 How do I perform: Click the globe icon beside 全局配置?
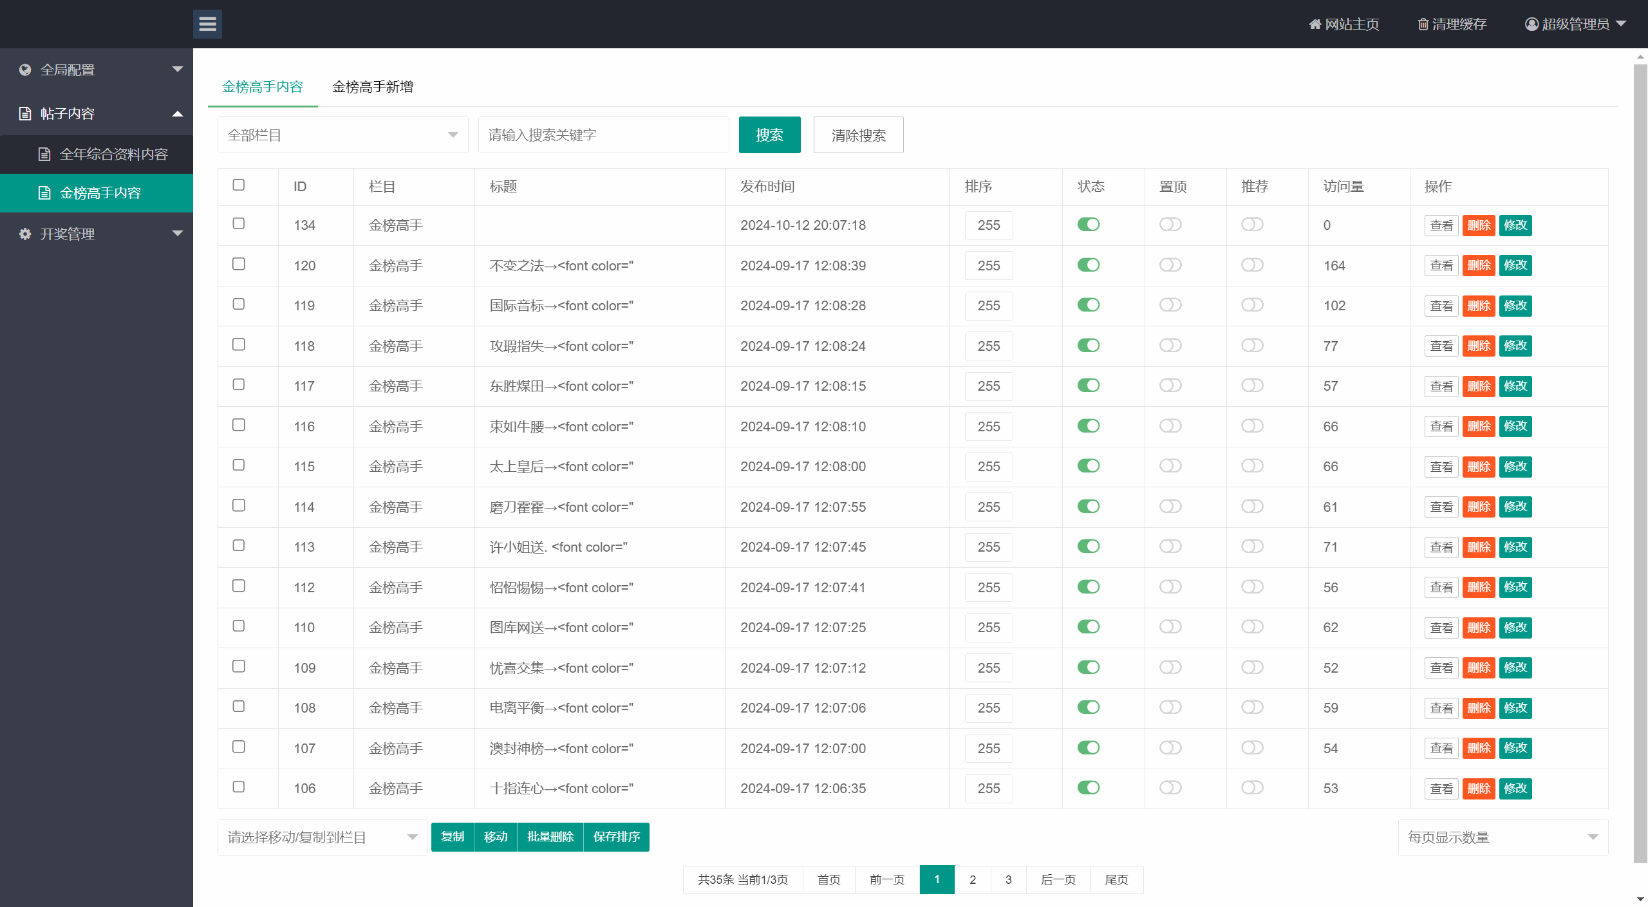25,70
